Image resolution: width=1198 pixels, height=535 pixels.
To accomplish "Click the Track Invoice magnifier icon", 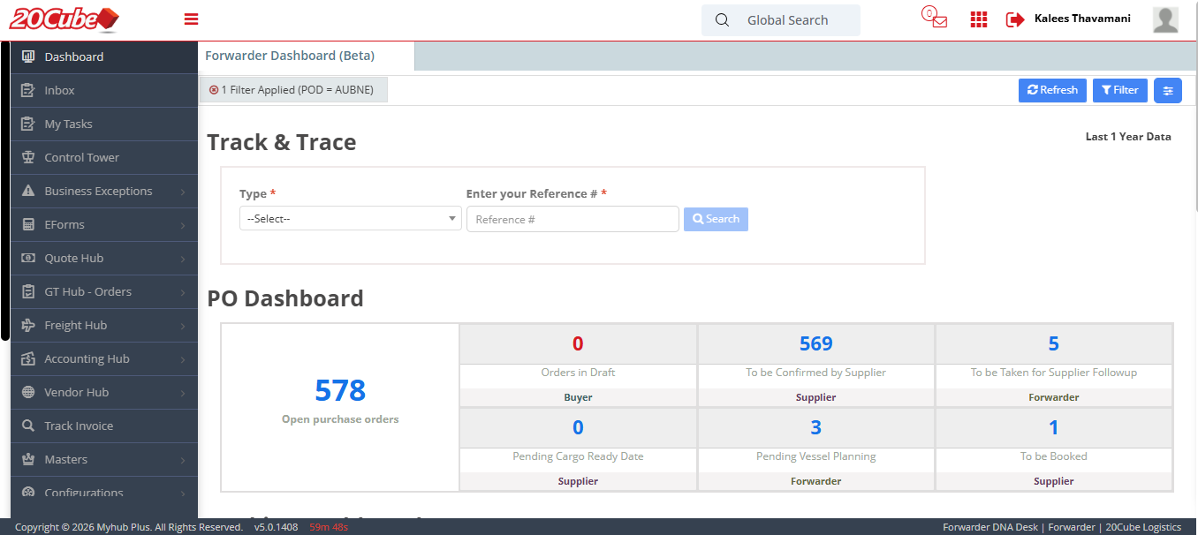I will (29, 426).
